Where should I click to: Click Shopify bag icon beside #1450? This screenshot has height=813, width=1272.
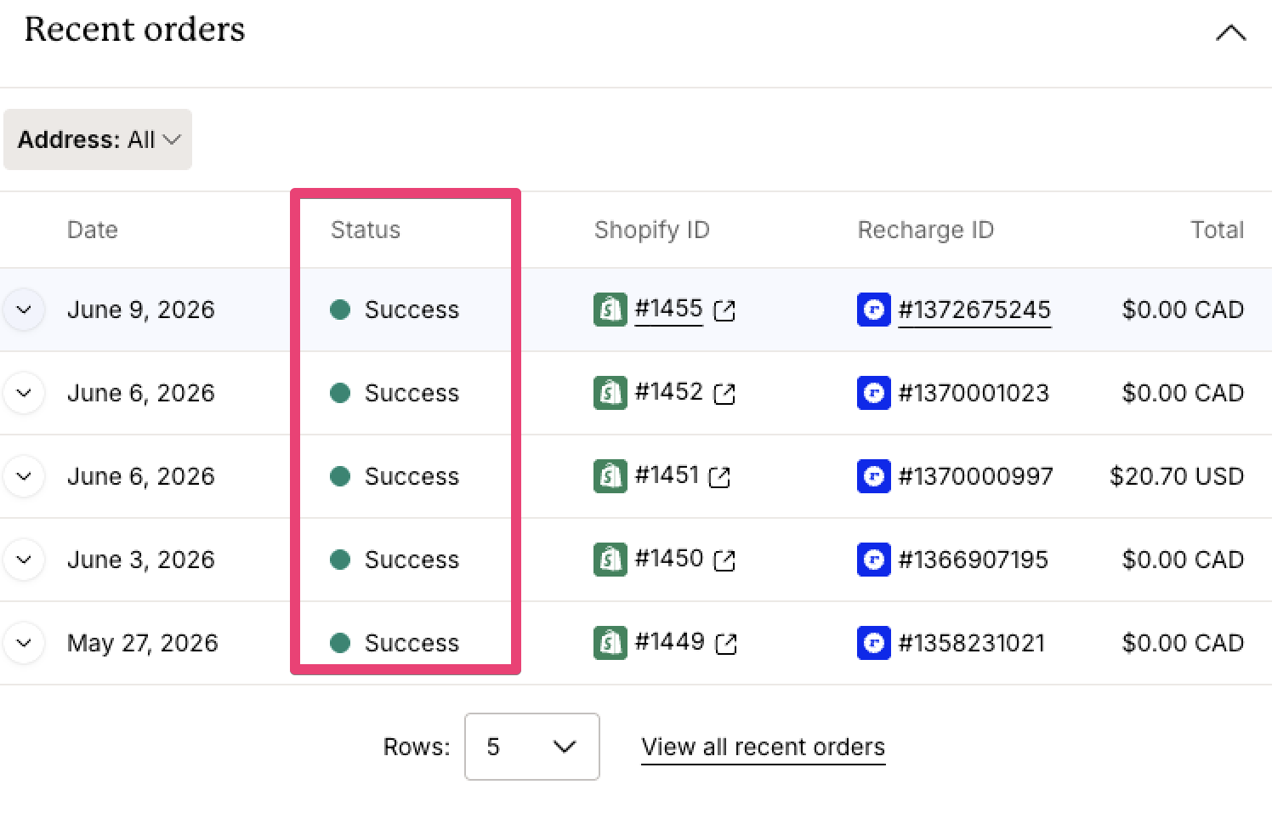point(610,560)
